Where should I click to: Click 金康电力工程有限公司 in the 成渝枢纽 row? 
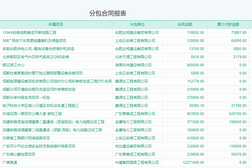(133, 122)
